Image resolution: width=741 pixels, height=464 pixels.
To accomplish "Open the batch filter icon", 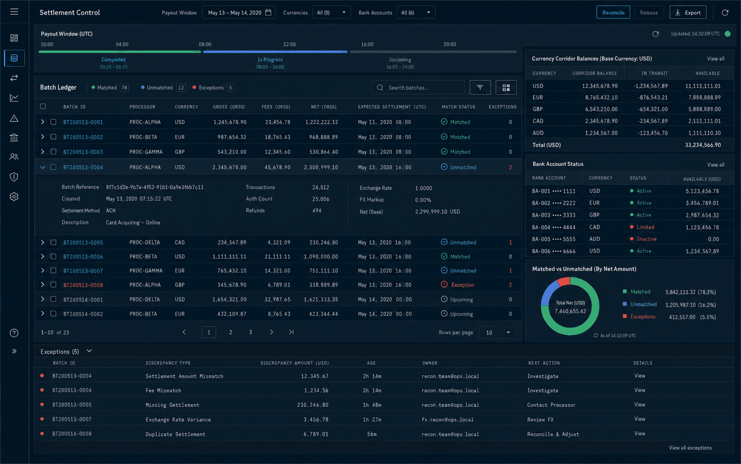I will pyautogui.click(x=480, y=87).
